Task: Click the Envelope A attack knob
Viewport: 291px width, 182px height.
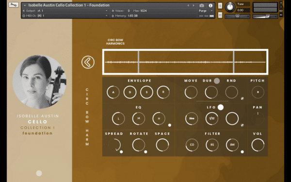Action: coord(113,92)
